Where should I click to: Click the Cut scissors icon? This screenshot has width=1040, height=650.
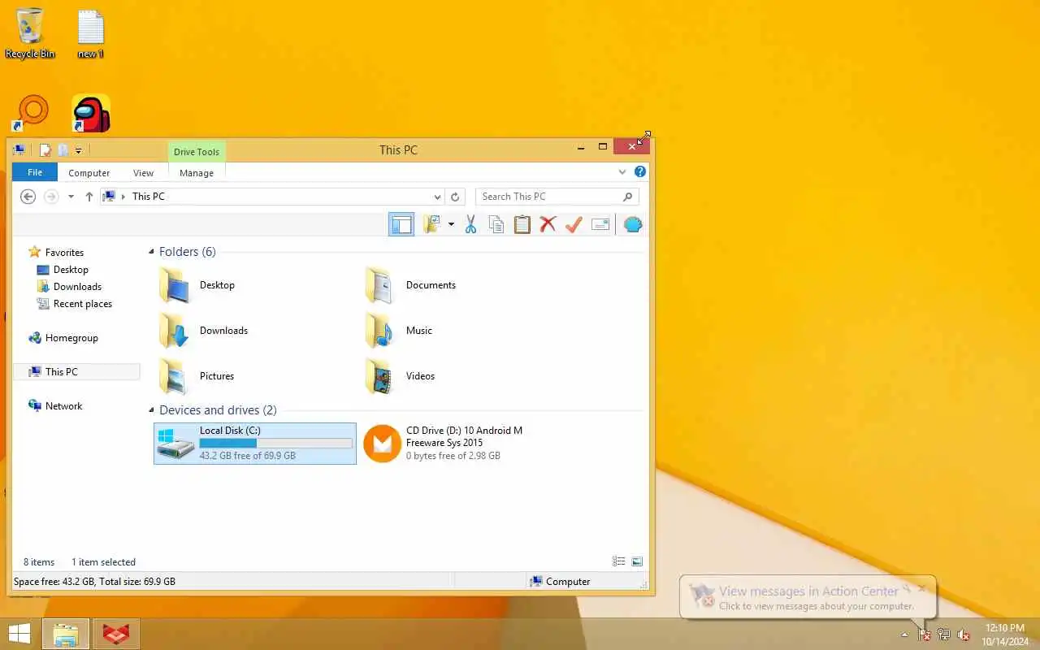(x=470, y=225)
